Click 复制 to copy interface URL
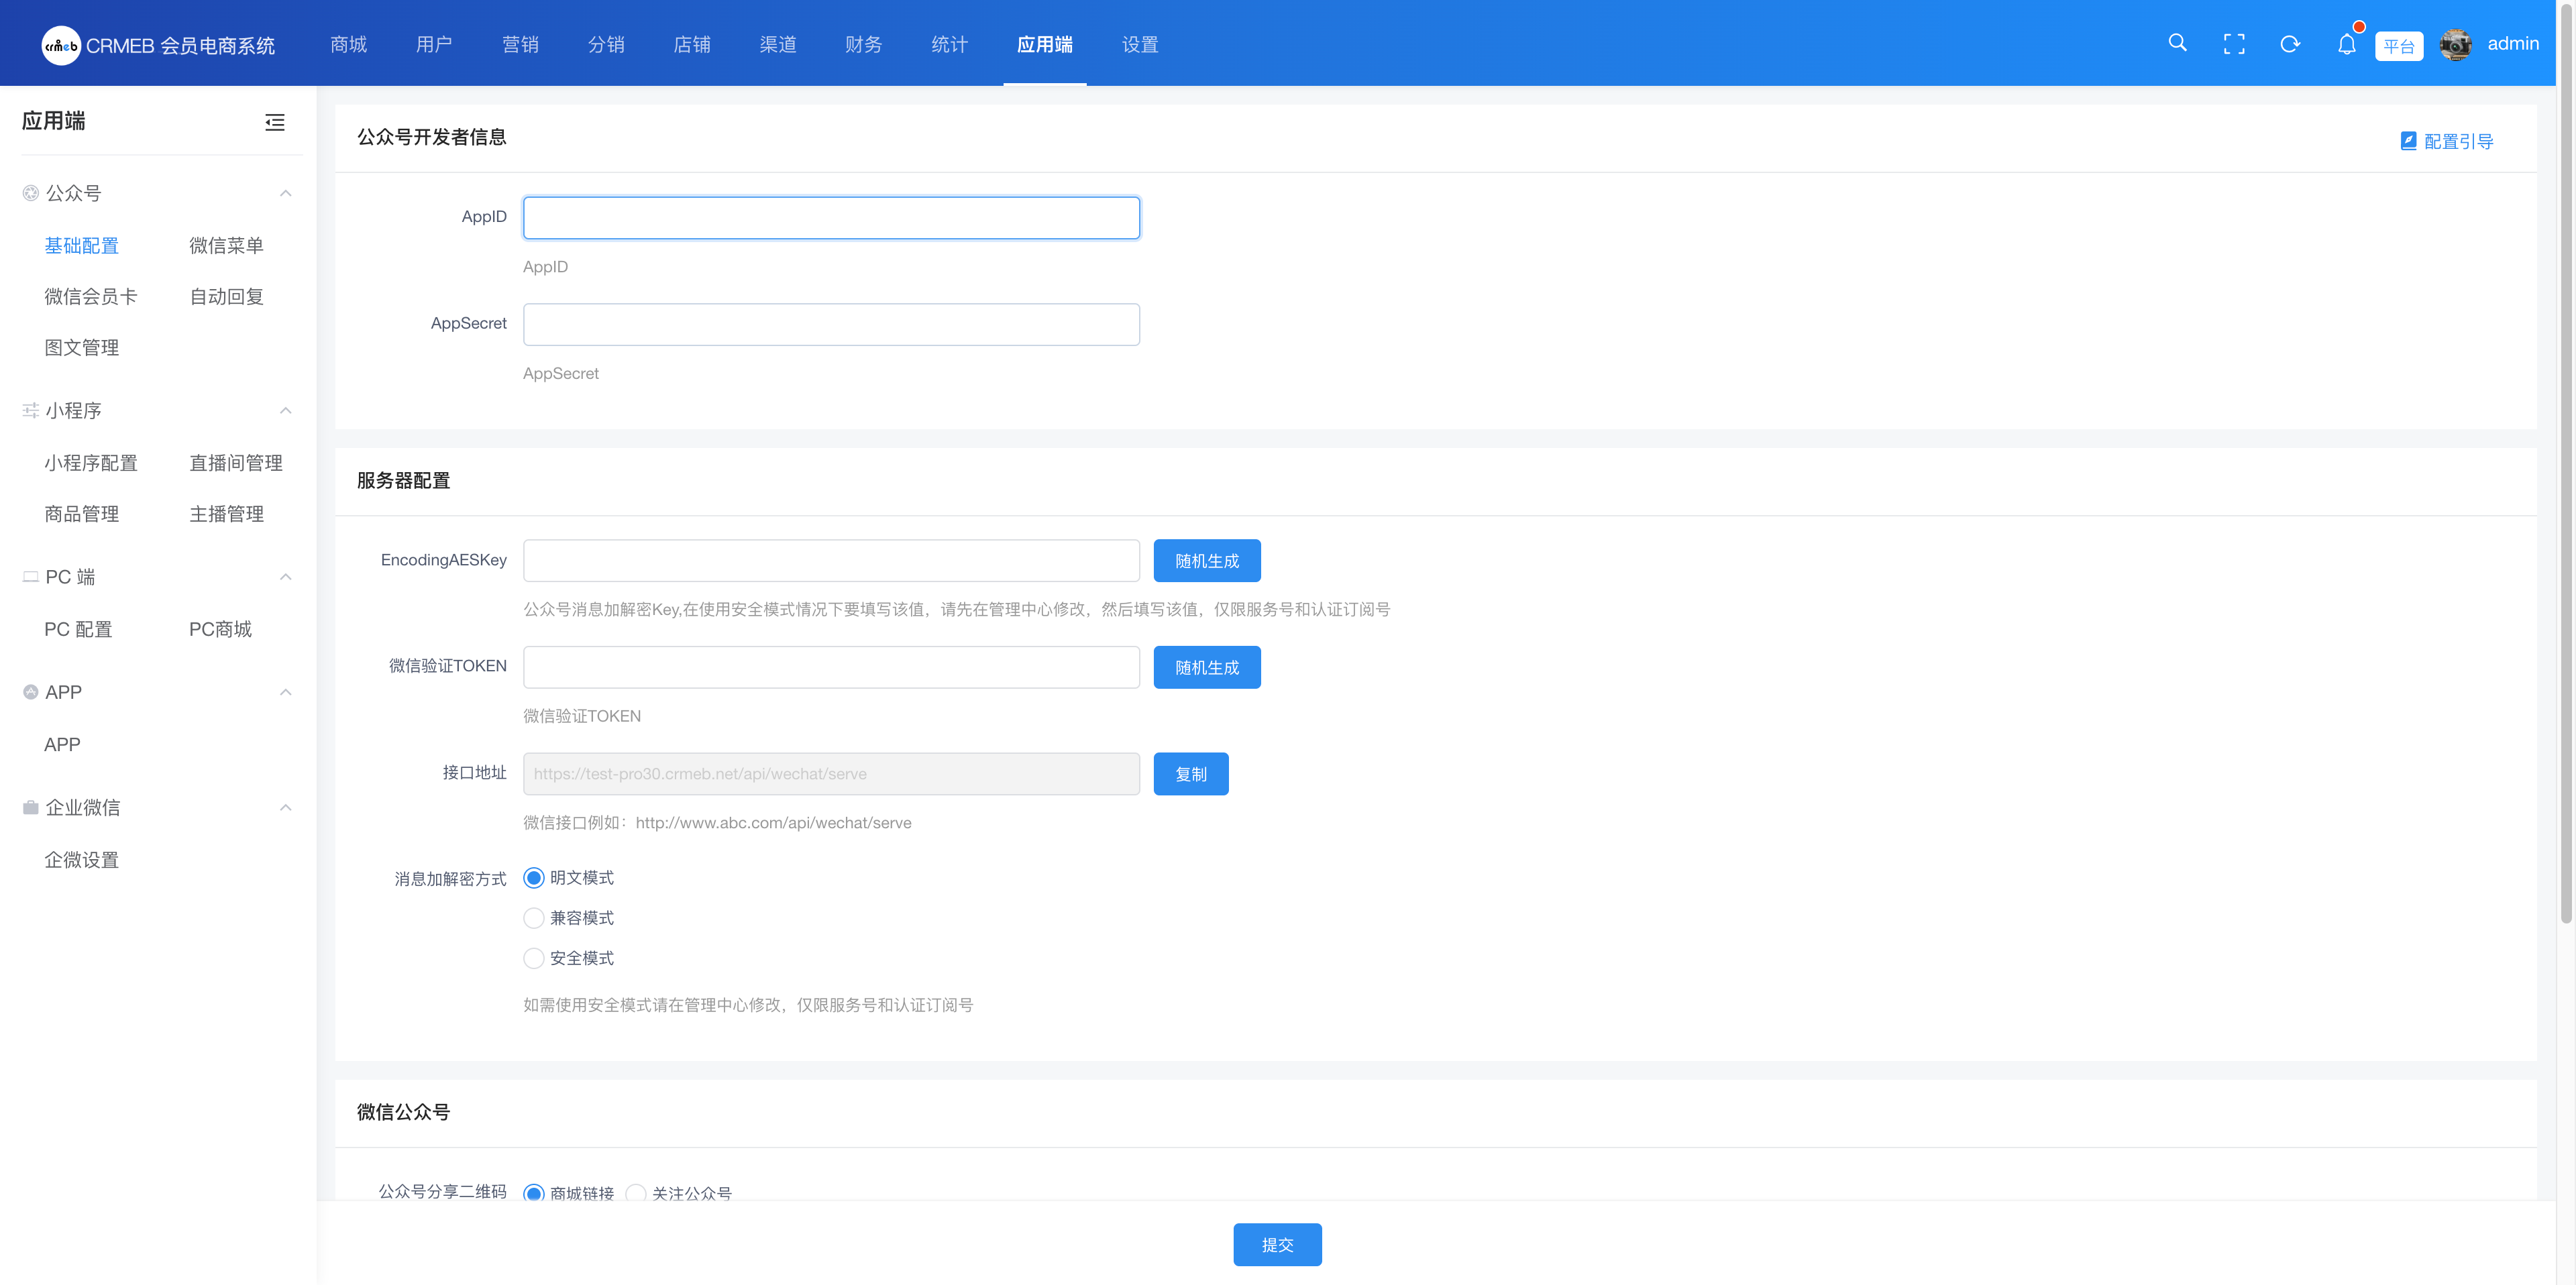The width and height of the screenshot is (2576, 1285). pyautogui.click(x=1191, y=774)
